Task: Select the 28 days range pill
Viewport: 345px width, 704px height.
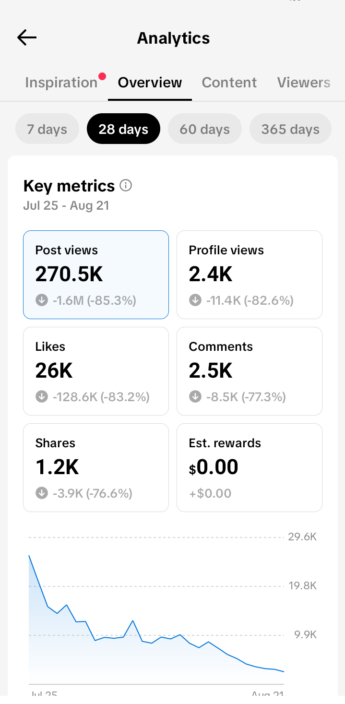Action: pyautogui.click(x=123, y=129)
